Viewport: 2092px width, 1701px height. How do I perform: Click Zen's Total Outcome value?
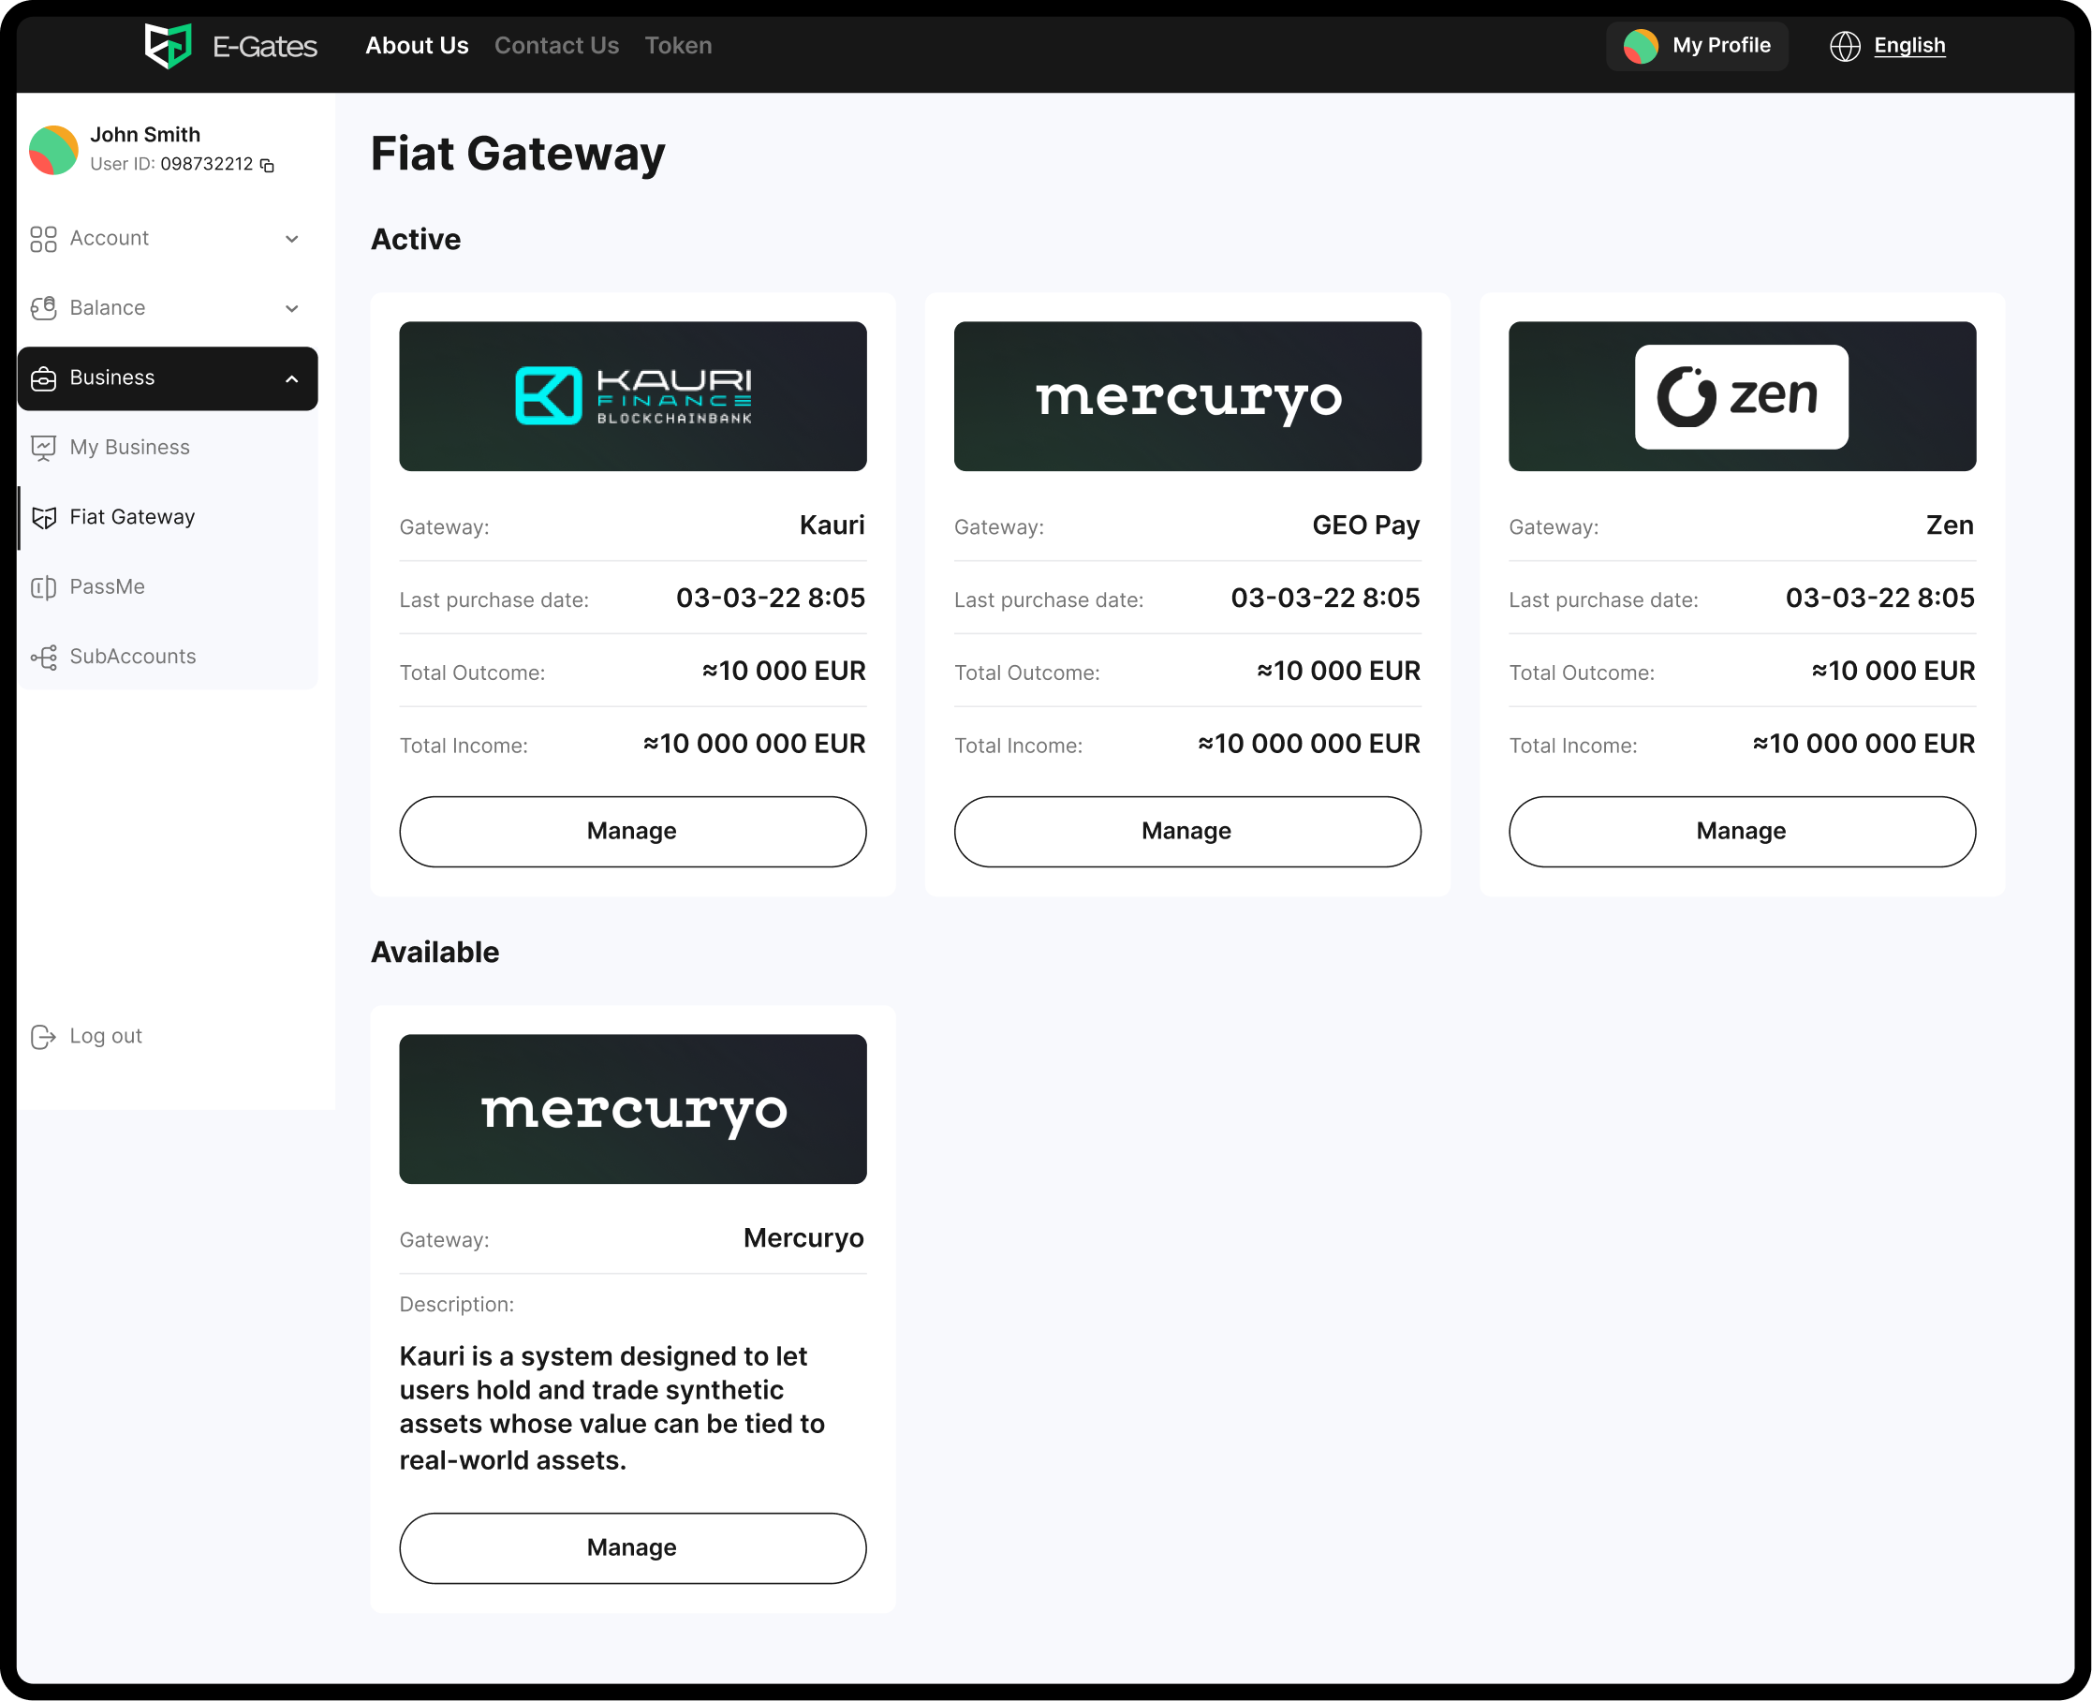1893,672
